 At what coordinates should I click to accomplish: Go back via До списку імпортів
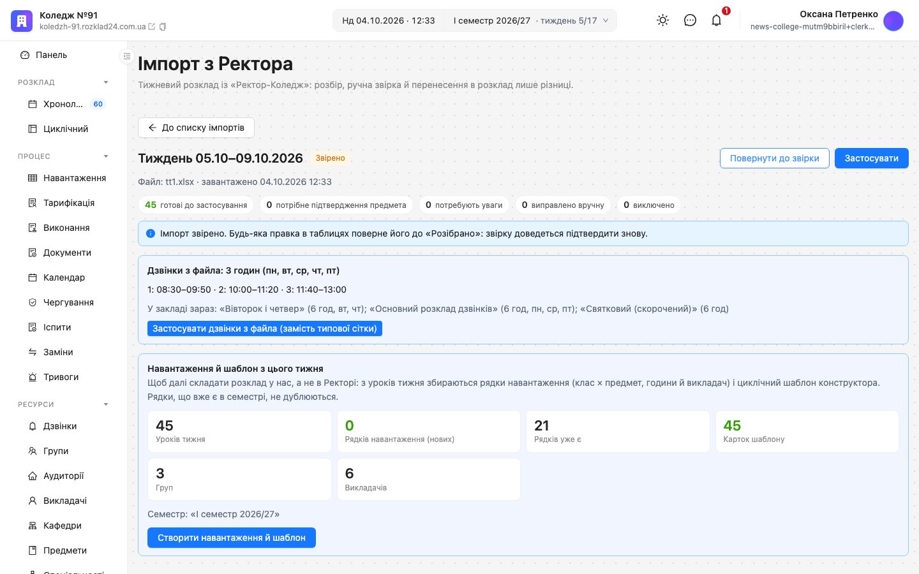pyautogui.click(x=196, y=128)
